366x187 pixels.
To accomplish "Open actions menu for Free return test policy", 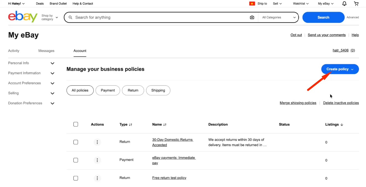I will 97,178.
